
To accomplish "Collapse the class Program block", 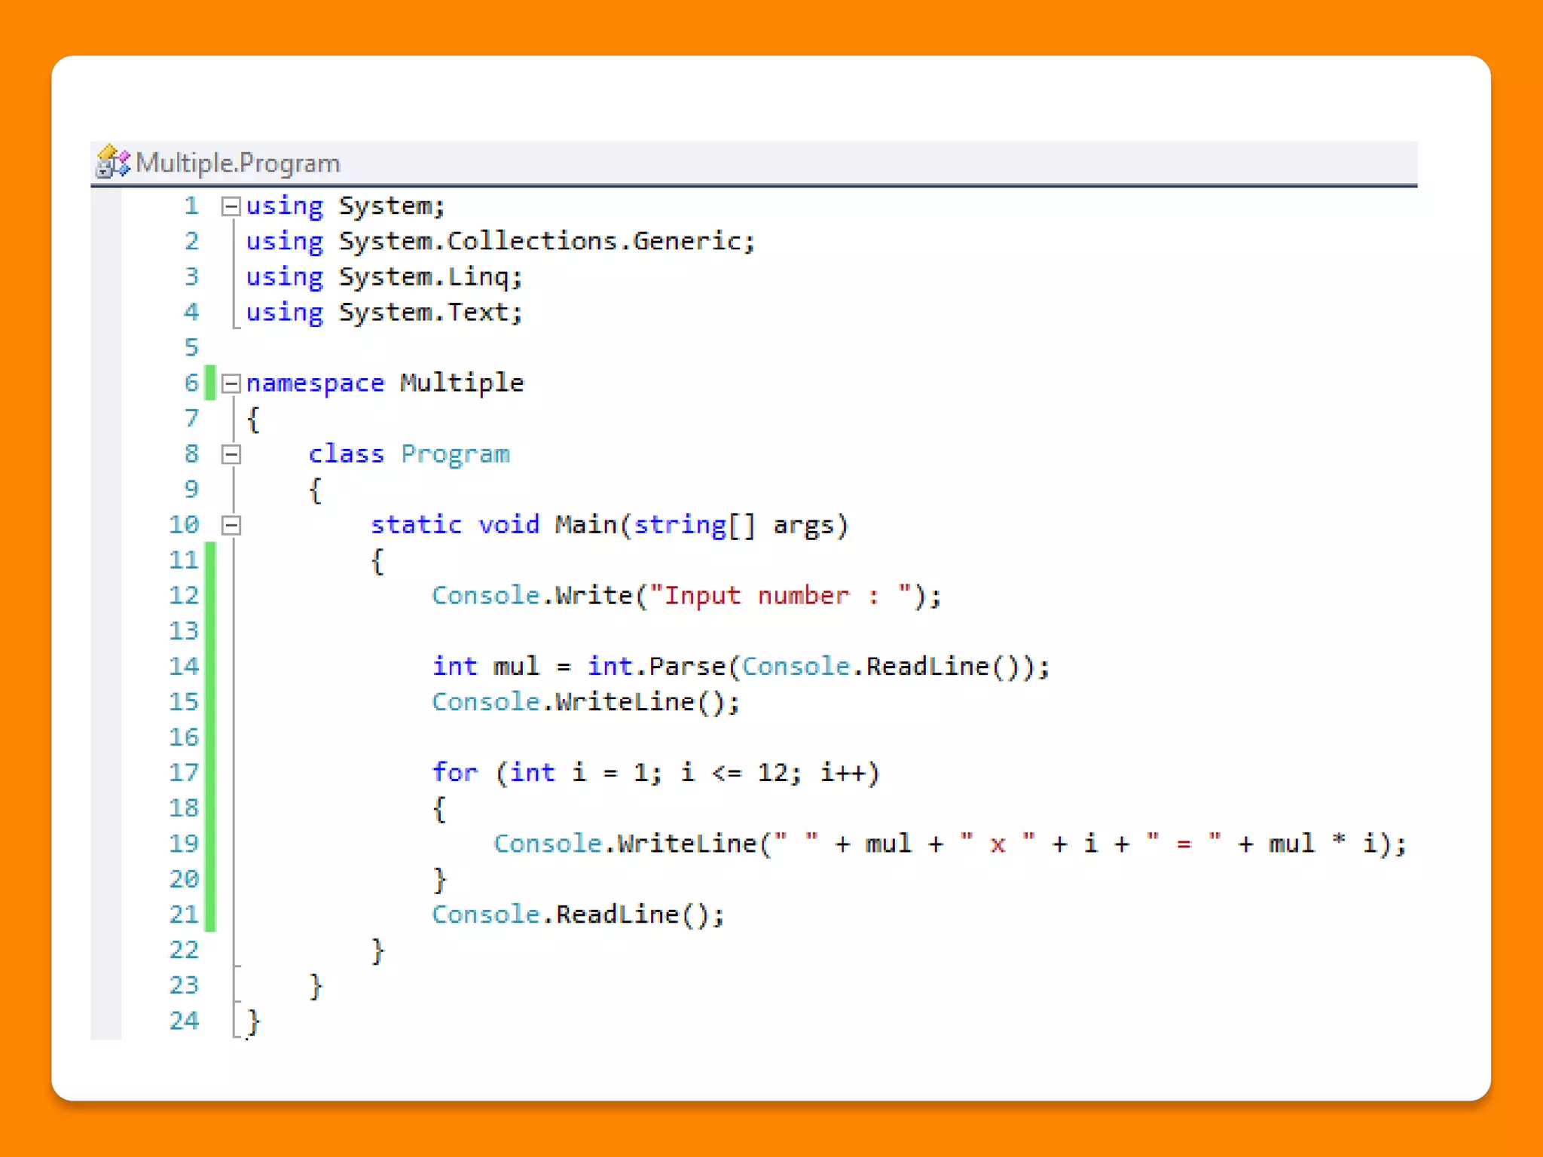I will 231,454.
